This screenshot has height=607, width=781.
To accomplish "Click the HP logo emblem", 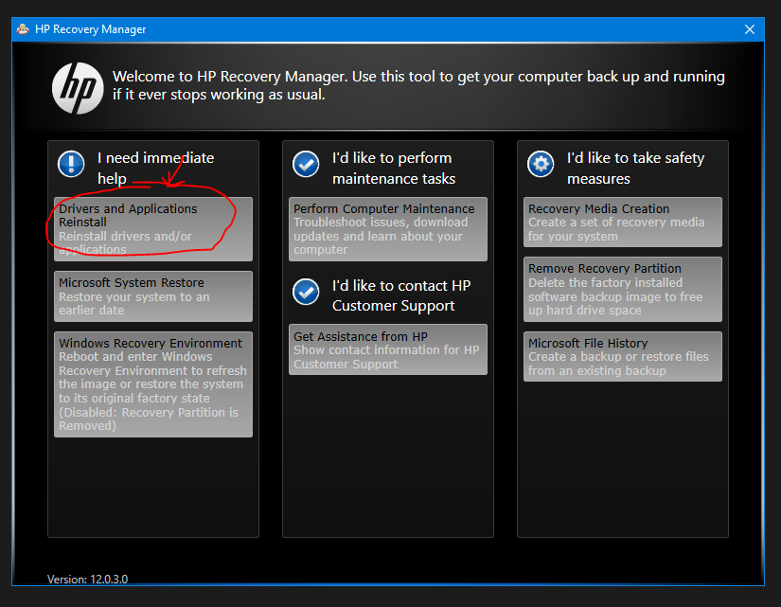I will click(78, 87).
